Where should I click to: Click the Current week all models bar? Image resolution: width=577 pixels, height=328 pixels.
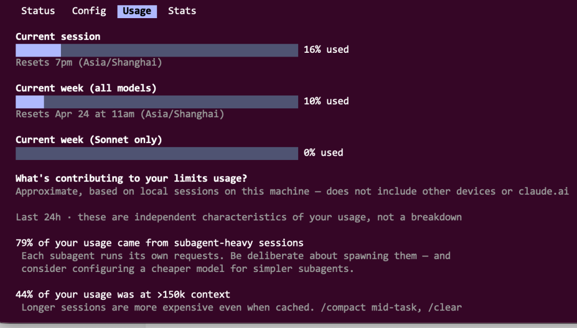click(157, 102)
